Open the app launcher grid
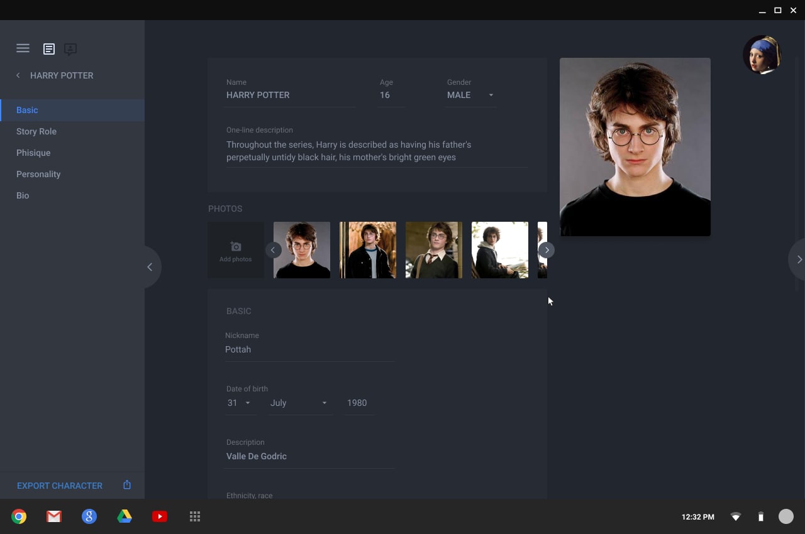805x534 pixels. (x=195, y=516)
